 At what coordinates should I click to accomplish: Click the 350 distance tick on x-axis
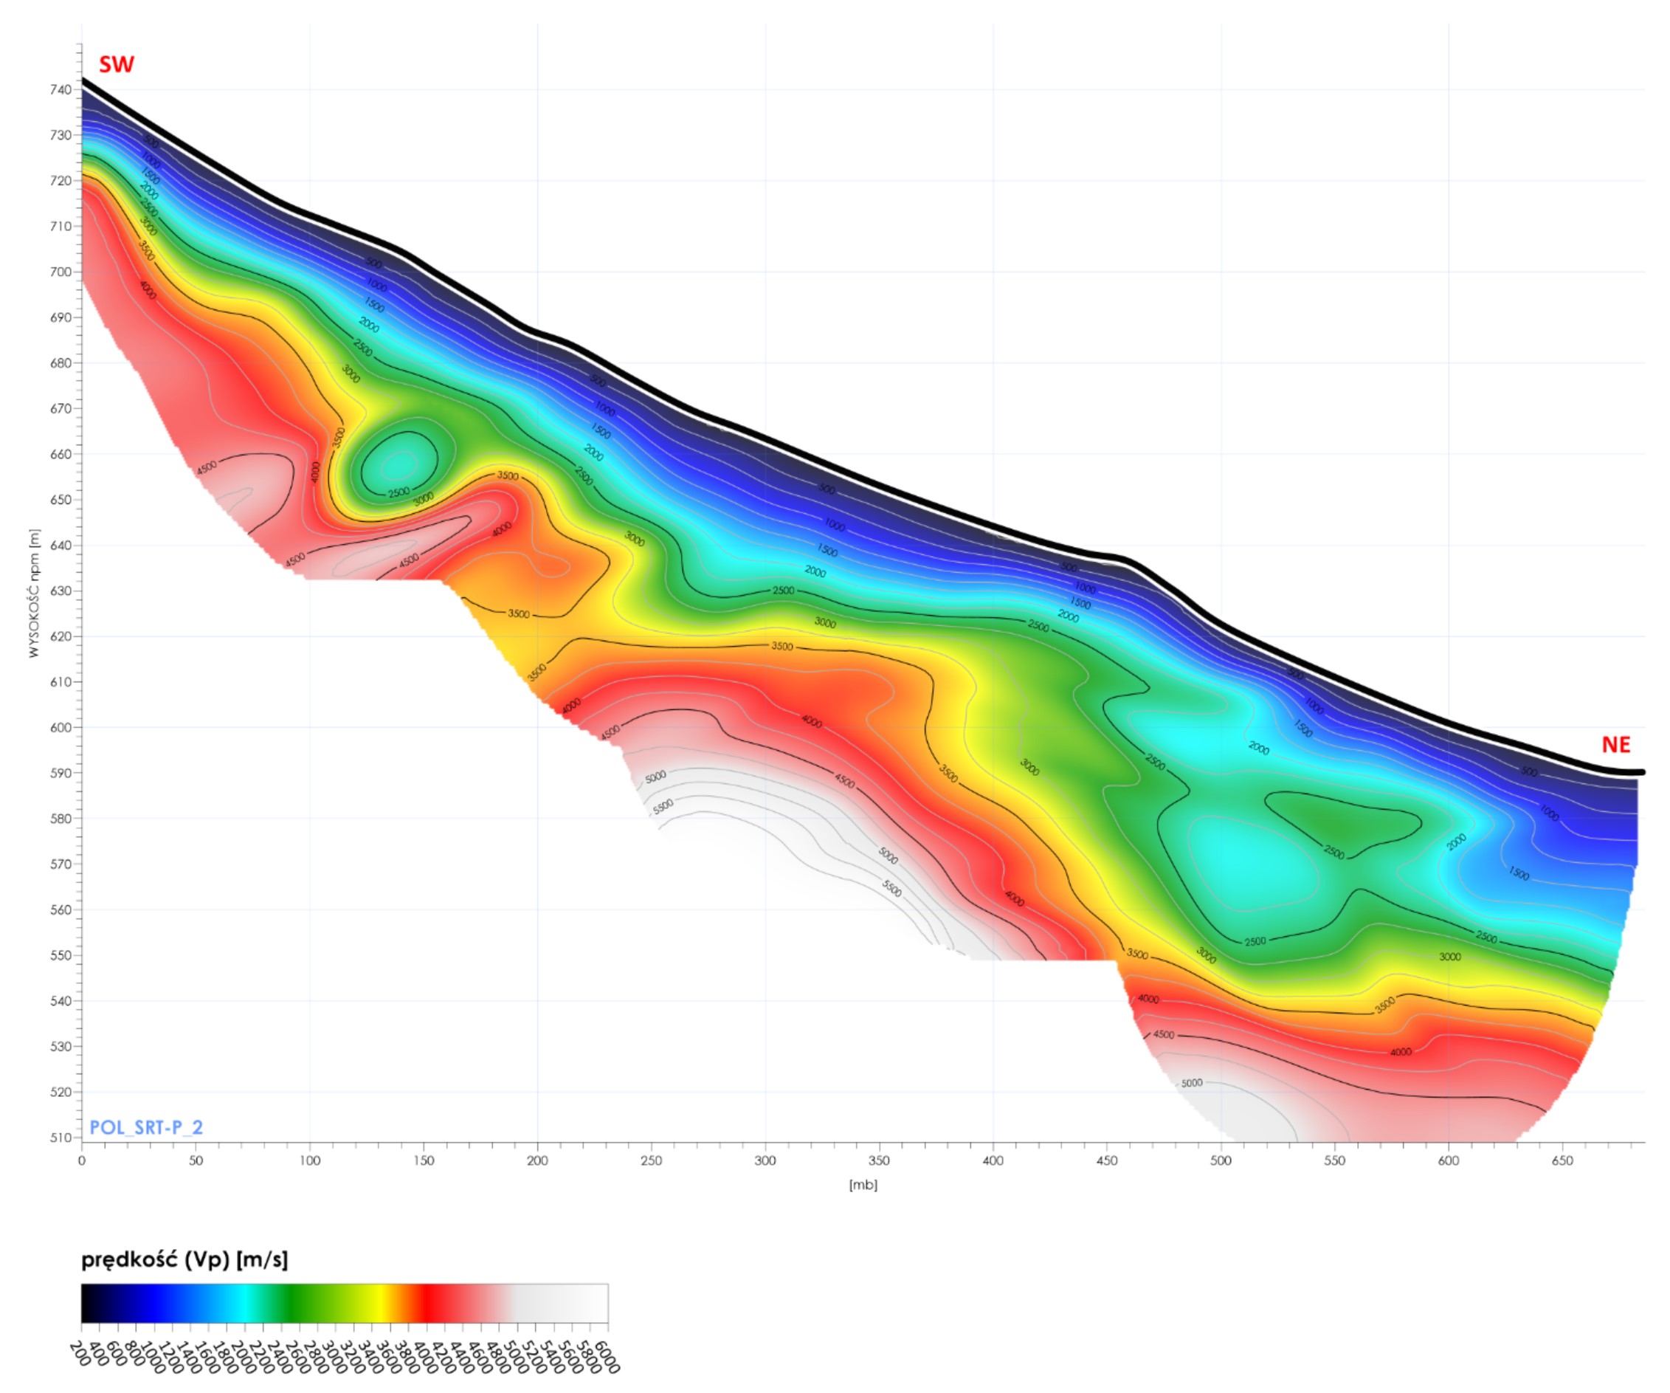point(880,1160)
